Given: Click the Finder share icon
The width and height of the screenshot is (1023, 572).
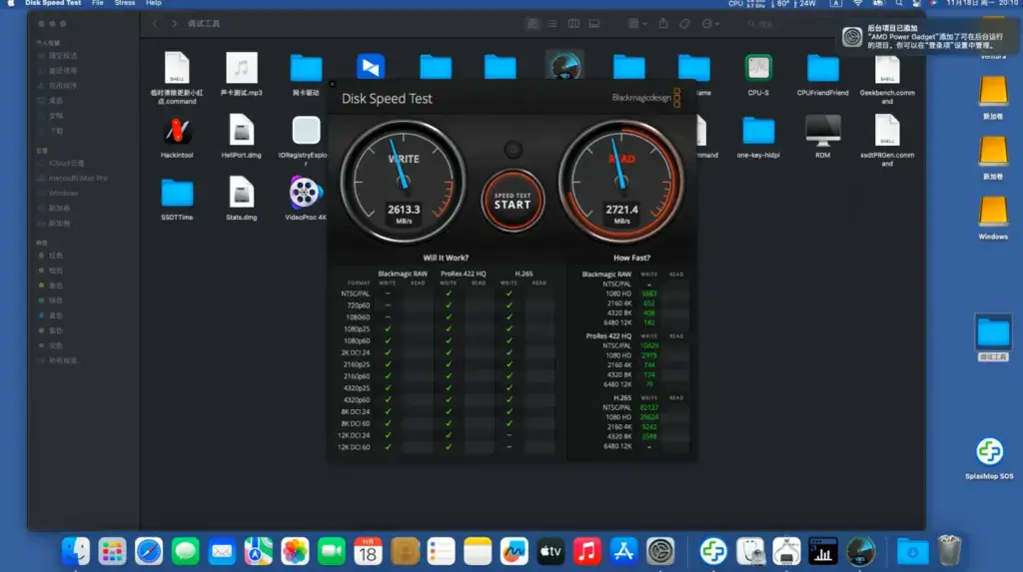Looking at the screenshot, I should coord(663,24).
